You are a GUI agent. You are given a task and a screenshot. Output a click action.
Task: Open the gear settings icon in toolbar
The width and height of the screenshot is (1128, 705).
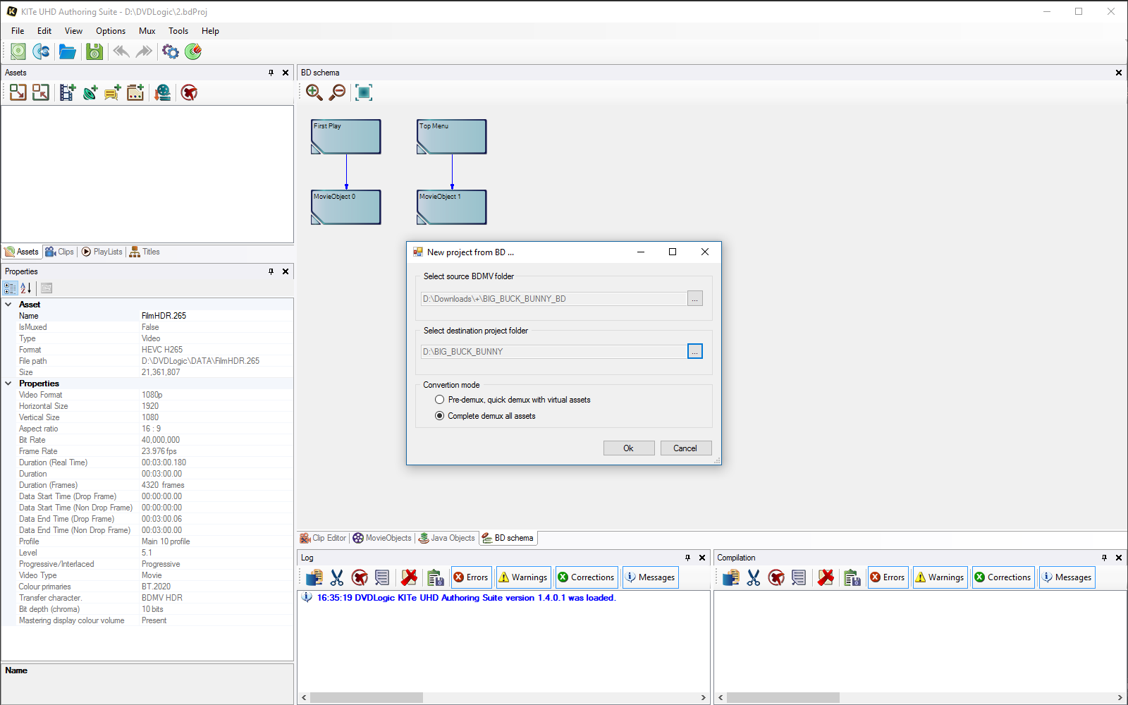tap(170, 51)
